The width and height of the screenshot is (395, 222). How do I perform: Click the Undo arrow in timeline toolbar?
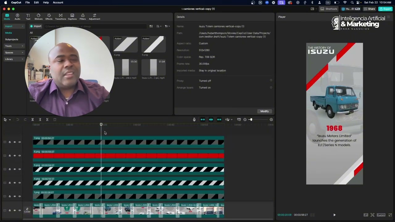(18, 120)
